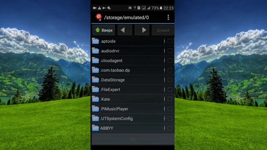Tap the warning triangle status icon
Image resolution: width=267 pixels, height=150 pixels.
99,8
